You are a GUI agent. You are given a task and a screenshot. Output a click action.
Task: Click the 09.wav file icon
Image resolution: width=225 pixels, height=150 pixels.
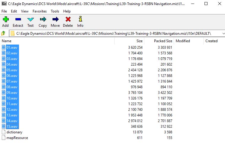tap(4, 92)
